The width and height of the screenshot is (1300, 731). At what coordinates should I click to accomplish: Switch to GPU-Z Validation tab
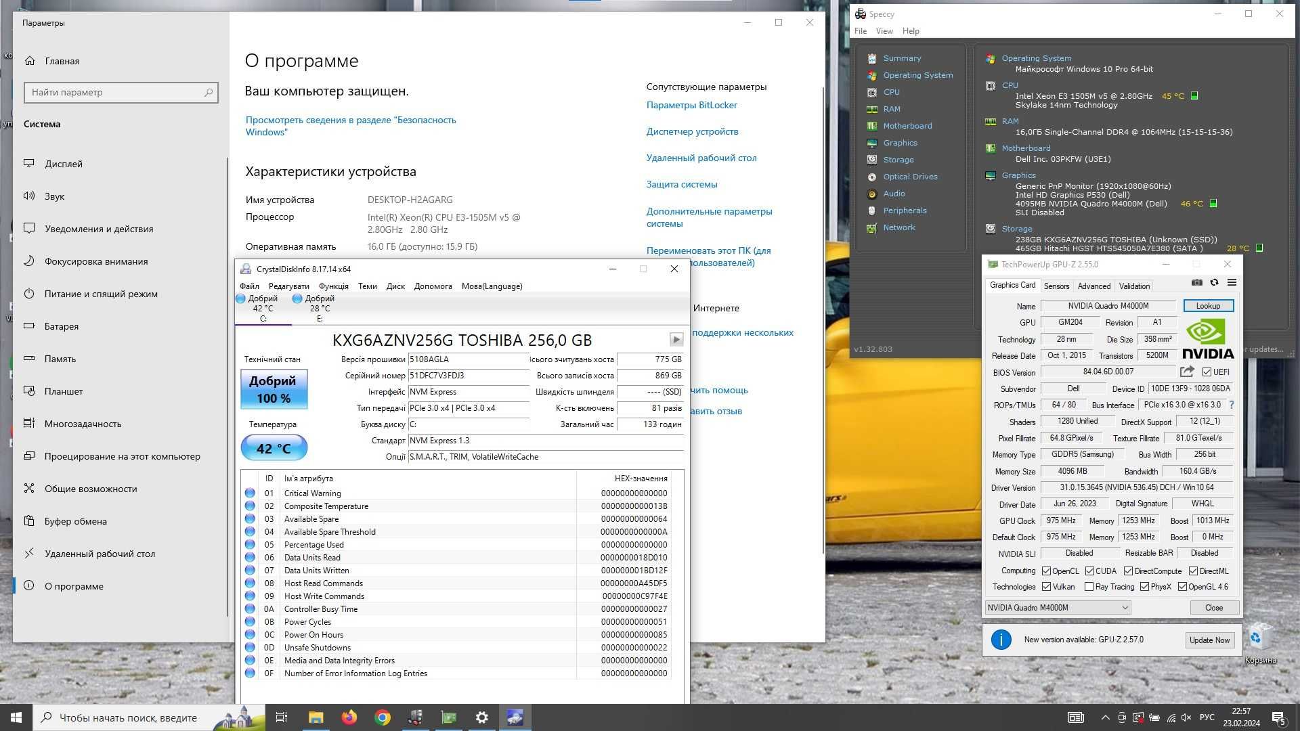[x=1134, y=286]
